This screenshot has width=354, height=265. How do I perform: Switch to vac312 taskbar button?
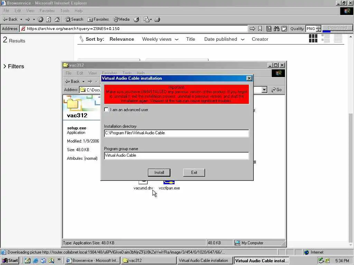(148, 261)
